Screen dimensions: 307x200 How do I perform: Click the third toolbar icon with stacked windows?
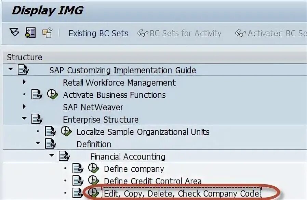coord(48,32)
